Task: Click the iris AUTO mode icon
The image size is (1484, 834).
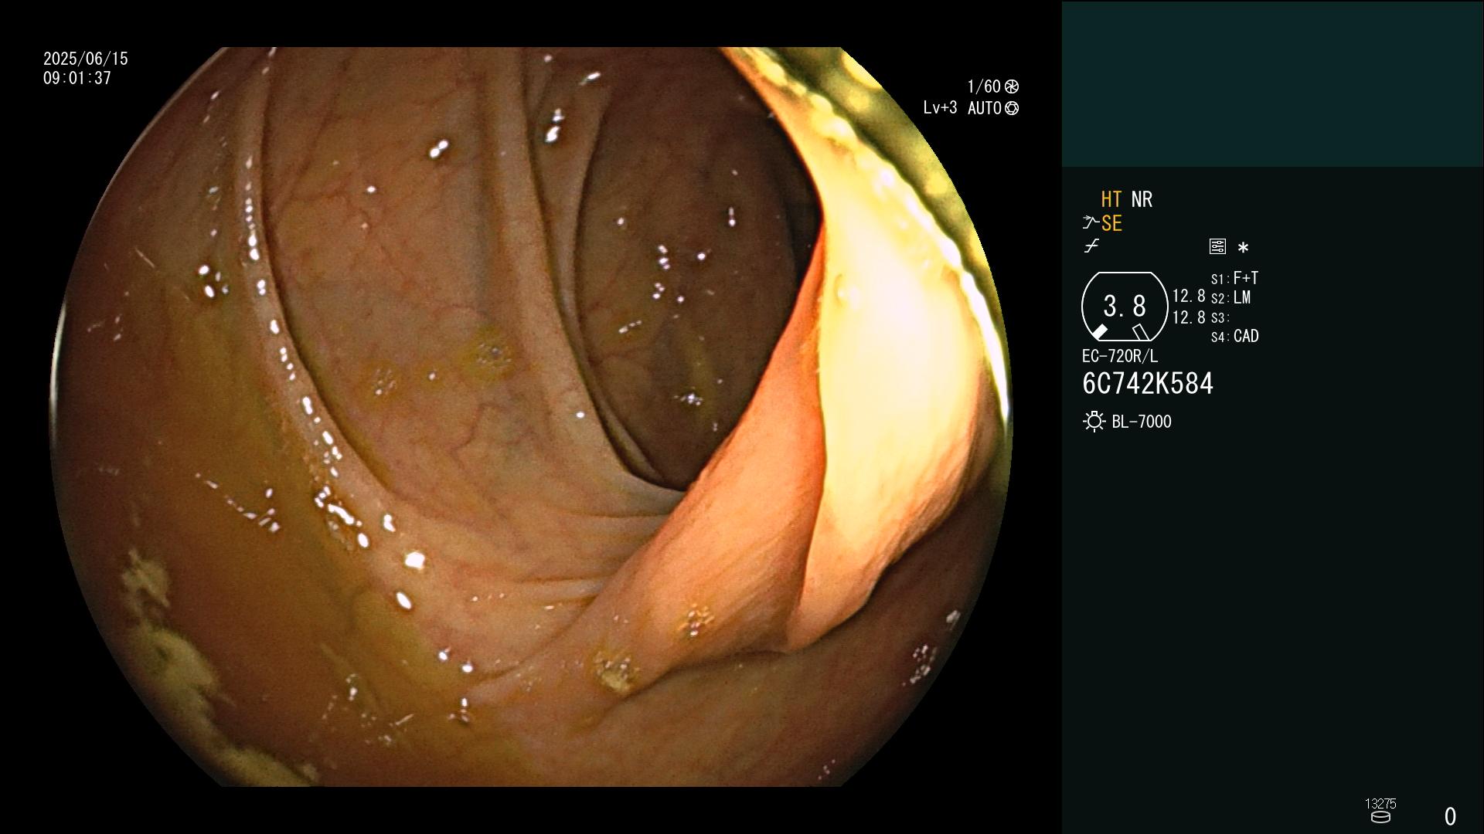Action: click(x=1011, y=108)
